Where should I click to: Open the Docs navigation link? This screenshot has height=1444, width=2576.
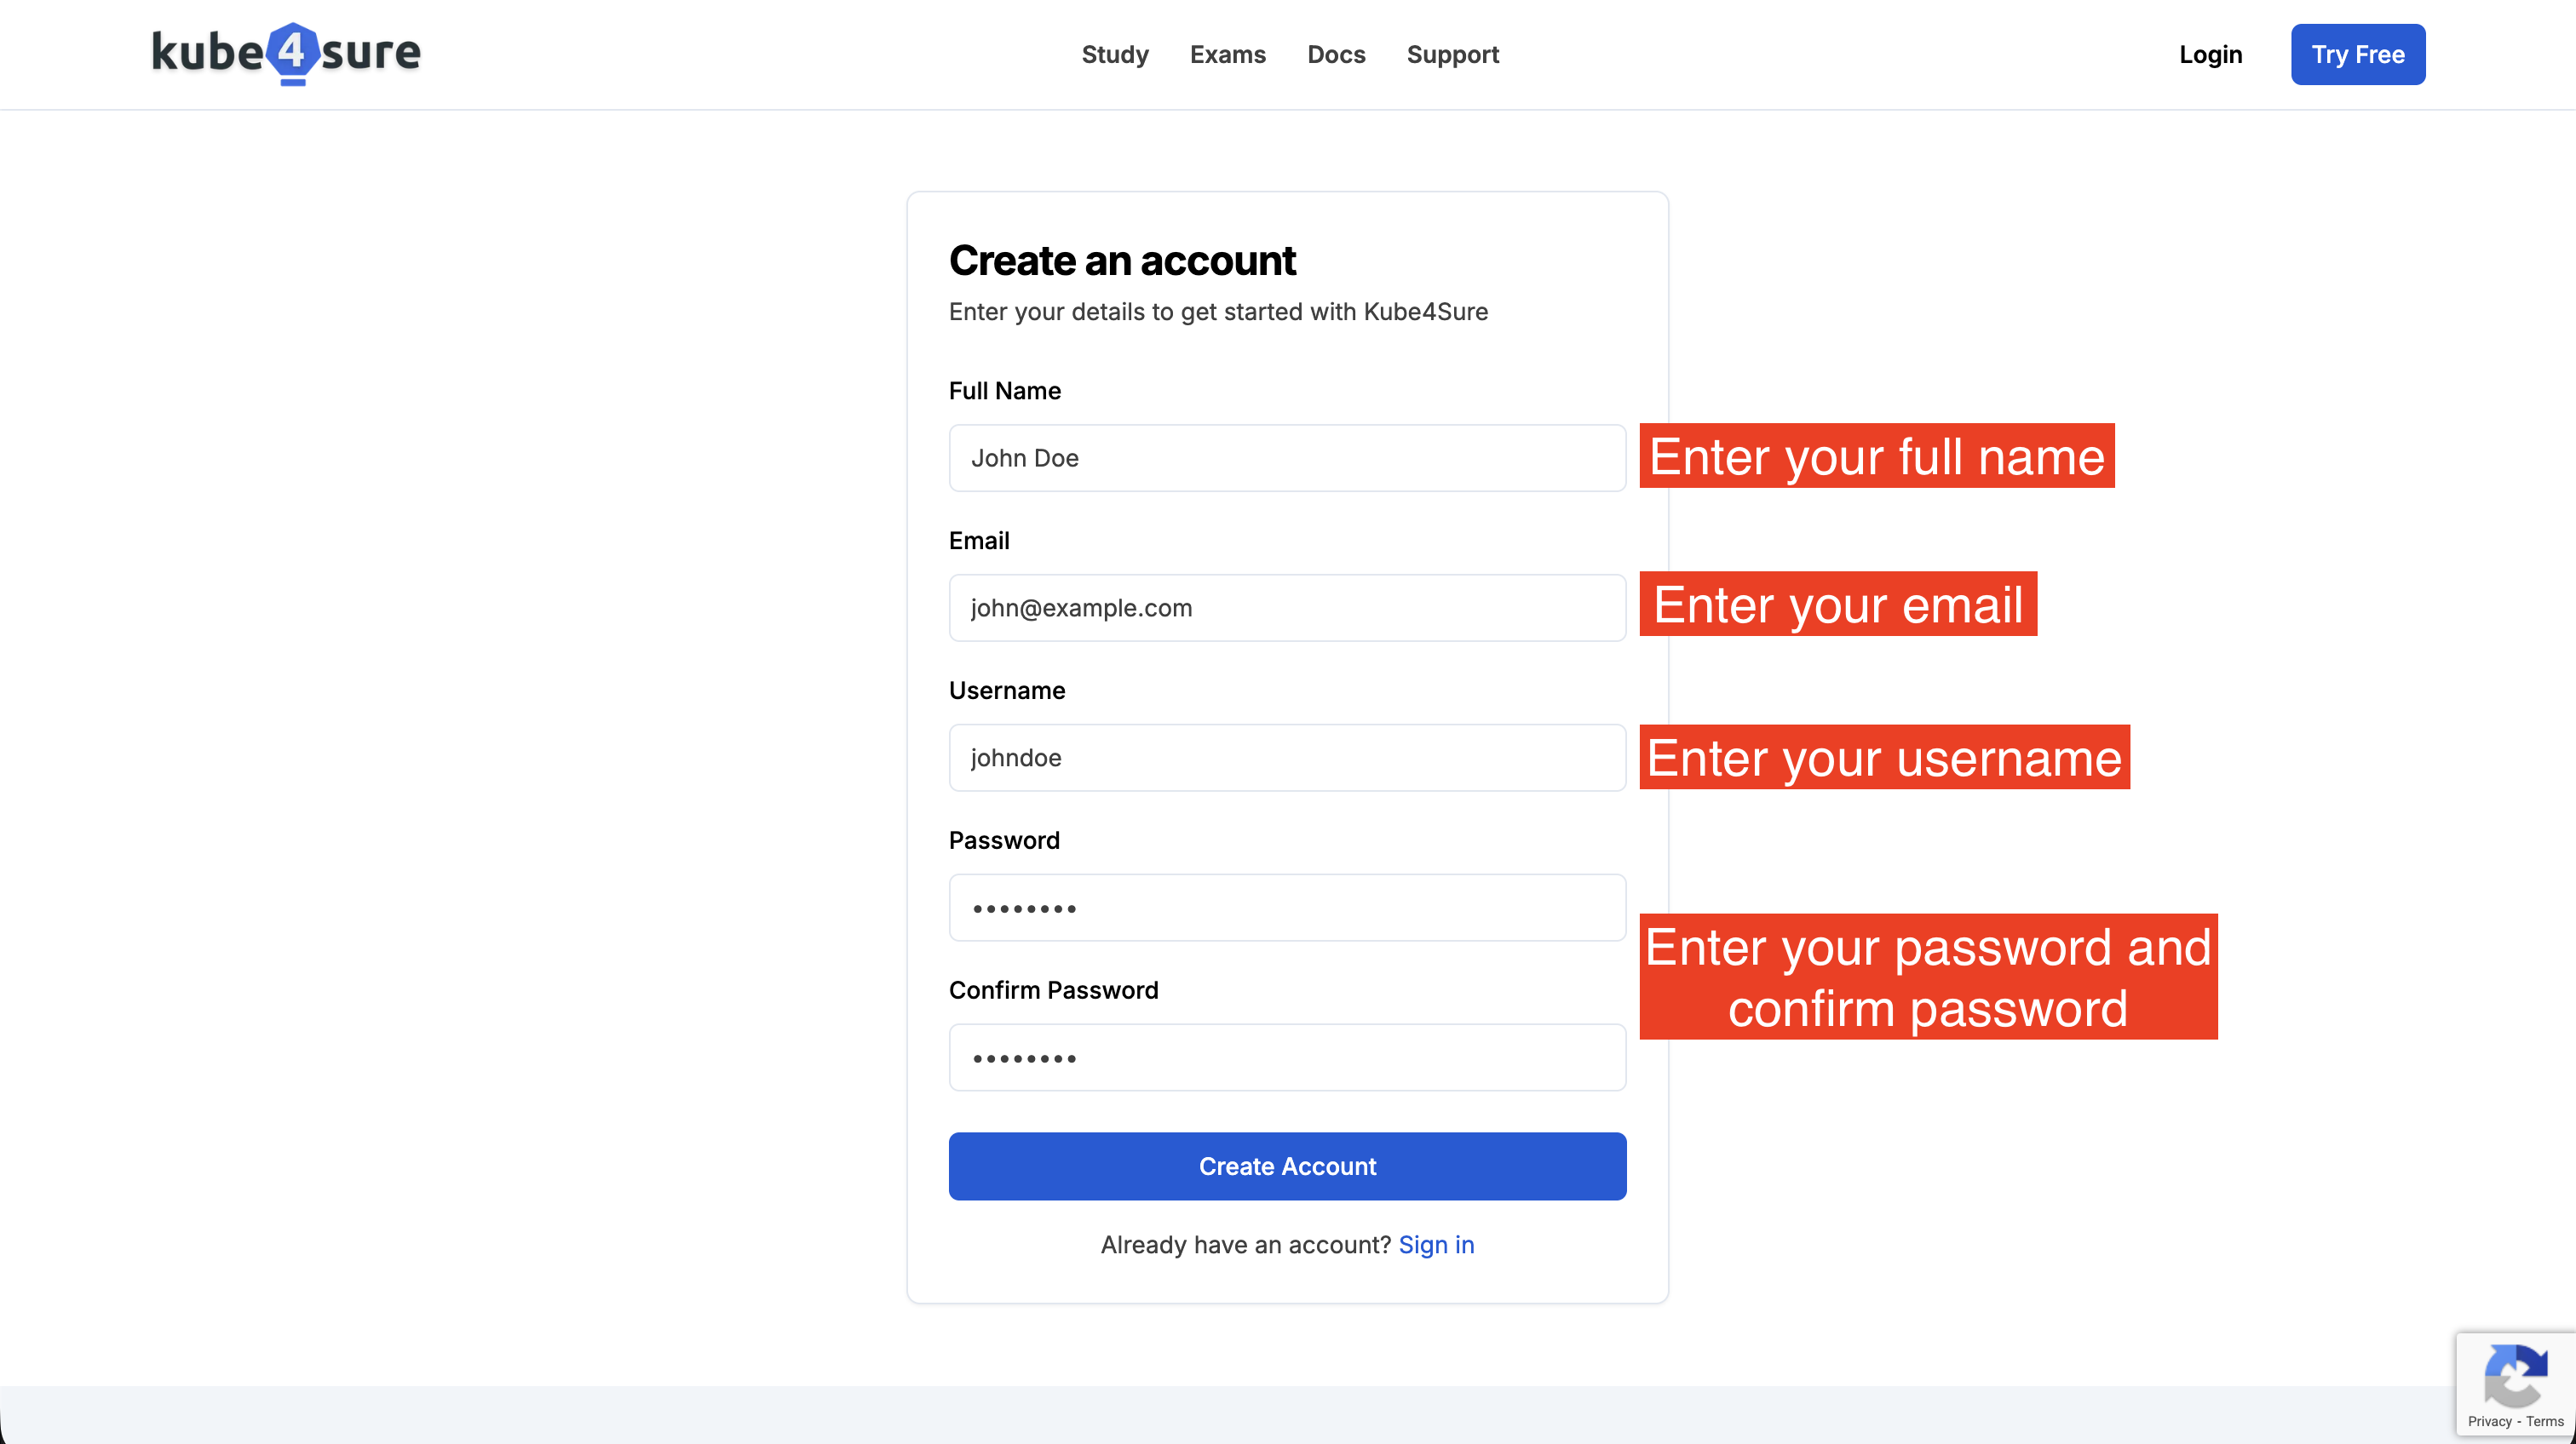(1336, 54)
